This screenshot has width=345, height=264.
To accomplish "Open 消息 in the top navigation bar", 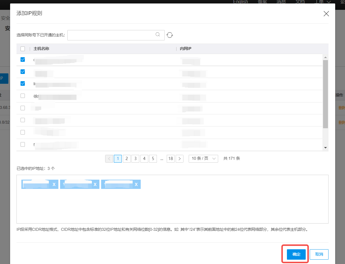I will (281, 2).
